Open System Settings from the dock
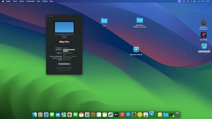Viewport: 212px width, 119px height. (134, 115)
